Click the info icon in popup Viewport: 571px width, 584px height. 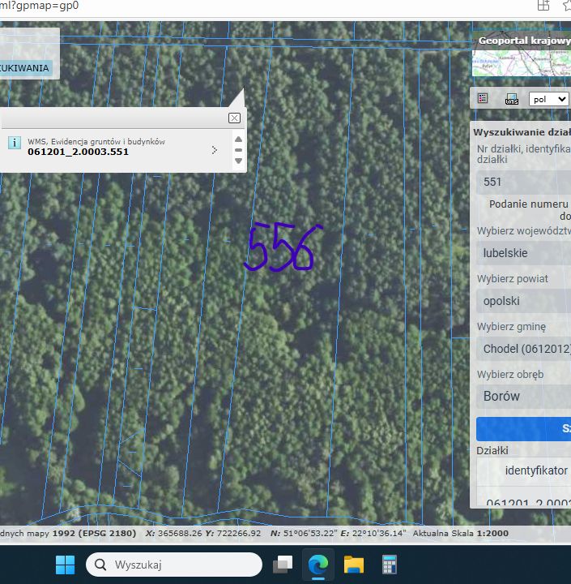click(14, 143)
